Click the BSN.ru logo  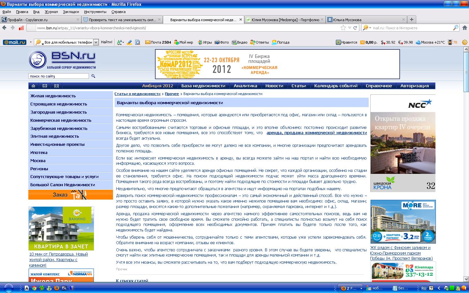click(62, 60)
